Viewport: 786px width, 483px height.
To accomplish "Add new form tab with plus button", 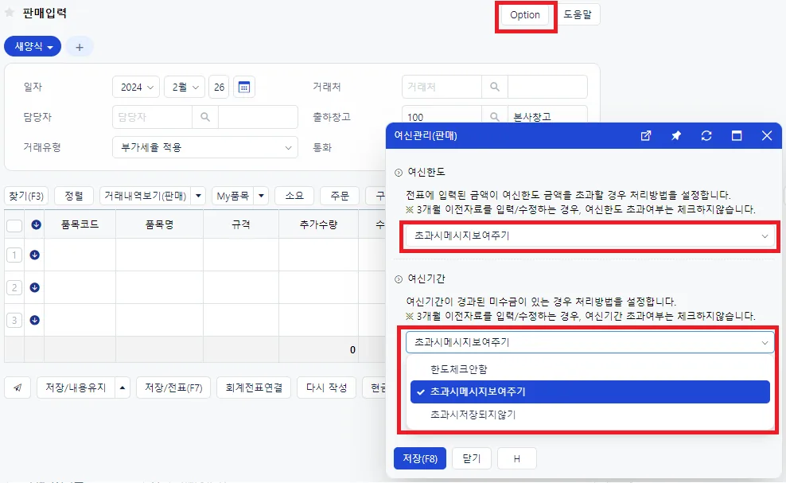I will point(80,47).
